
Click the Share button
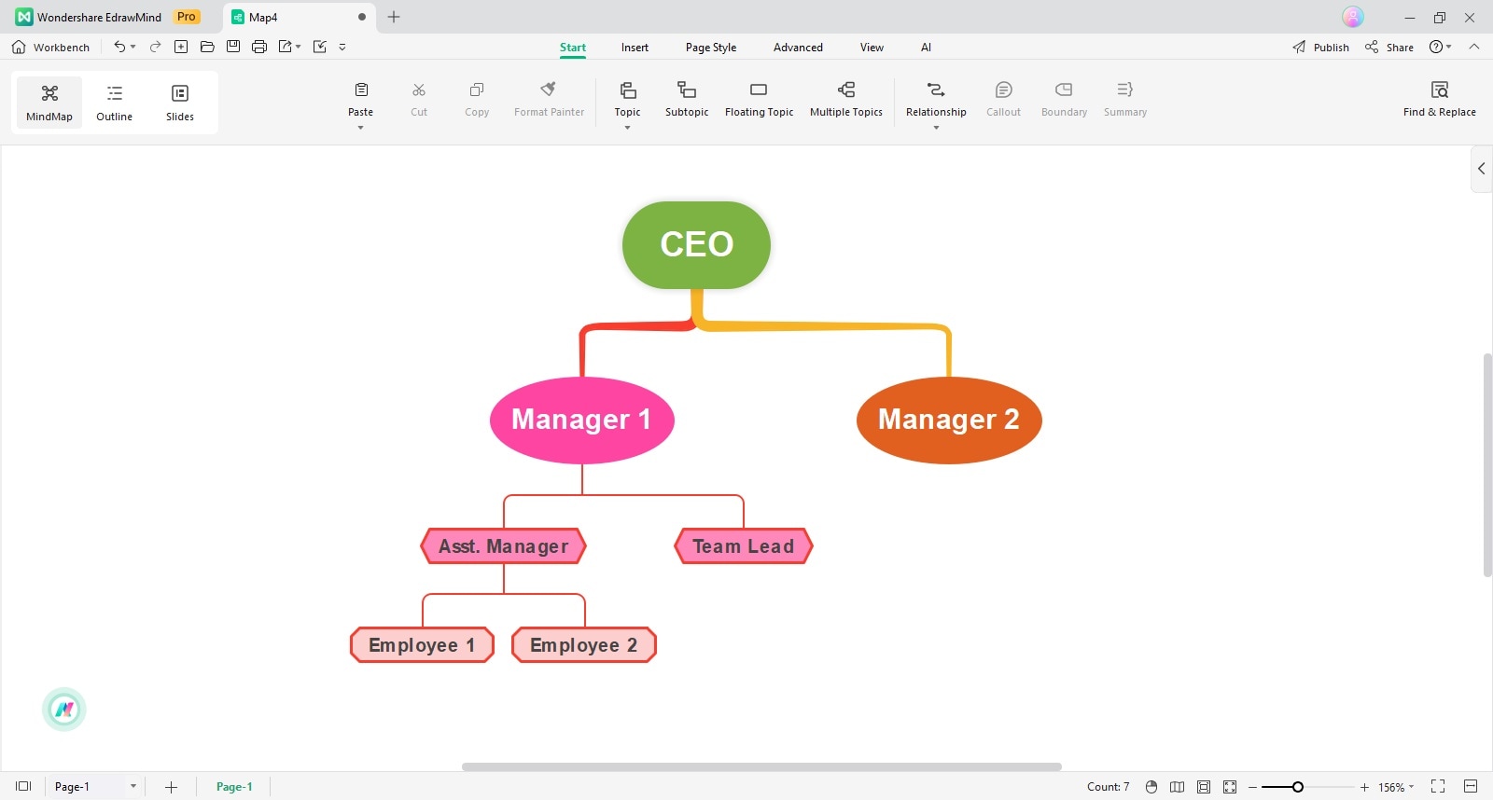click(1389, 48)
